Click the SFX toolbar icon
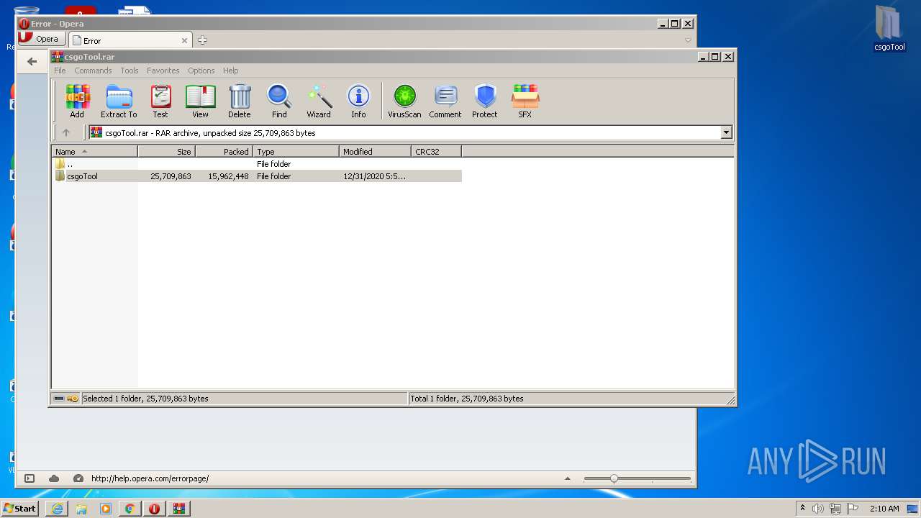The width and height of the screenshot is (921, 518). (525, 101)
